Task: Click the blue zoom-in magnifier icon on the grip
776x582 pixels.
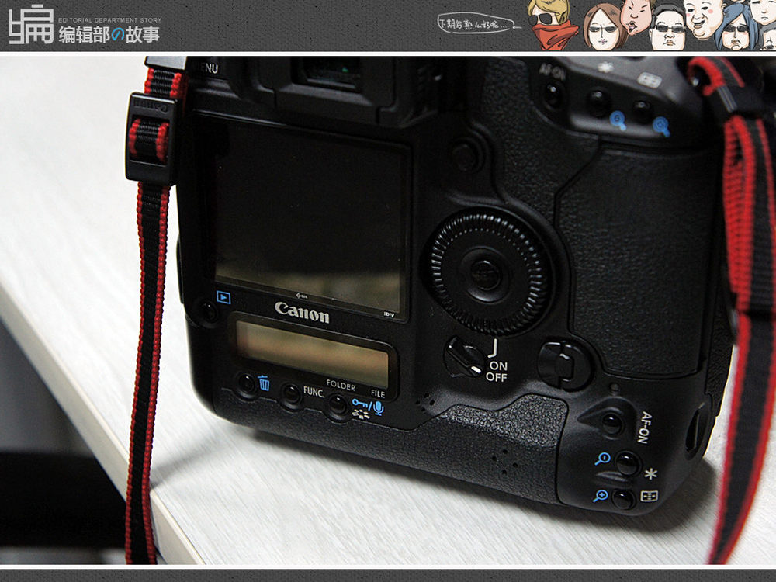Action: coord(601,495)
